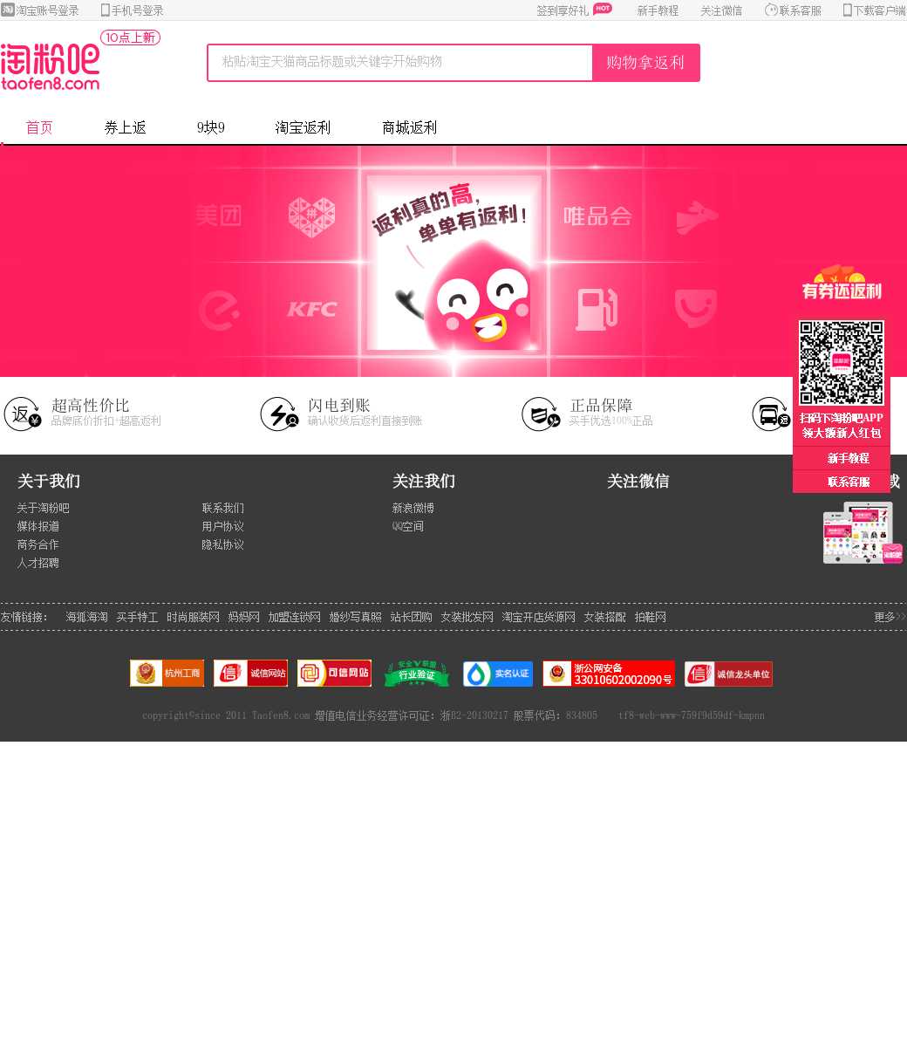The width and height of the screenshot is (907, 1047).
Task: Click the KFC logo in banner
Action: [312, 309]
